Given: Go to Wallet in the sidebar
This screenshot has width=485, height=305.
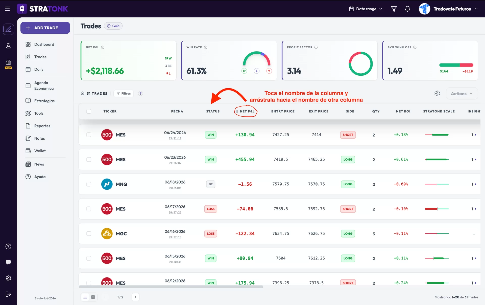Looking at the screenshot, I should [x=40, y=151].
